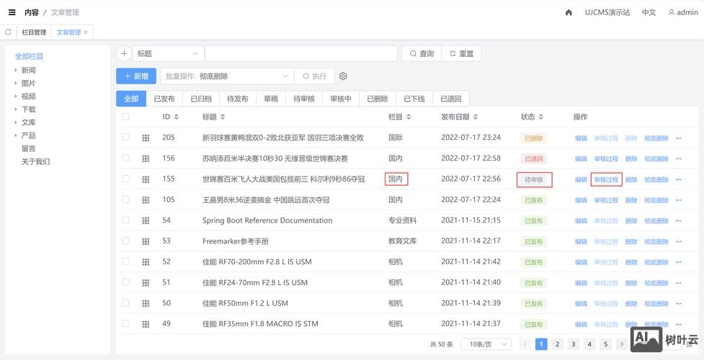Sort by the ID column arrows

point(177,117)
